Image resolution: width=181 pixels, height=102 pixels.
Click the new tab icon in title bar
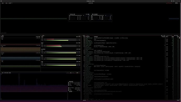[1, 1]
